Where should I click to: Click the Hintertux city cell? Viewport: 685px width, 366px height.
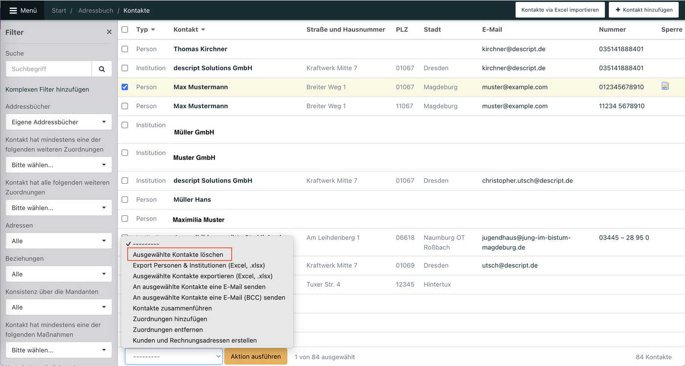point(437,284)
